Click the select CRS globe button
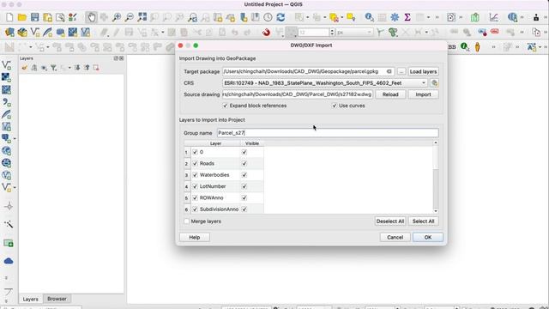549x309 pixels. coord(435,83)
